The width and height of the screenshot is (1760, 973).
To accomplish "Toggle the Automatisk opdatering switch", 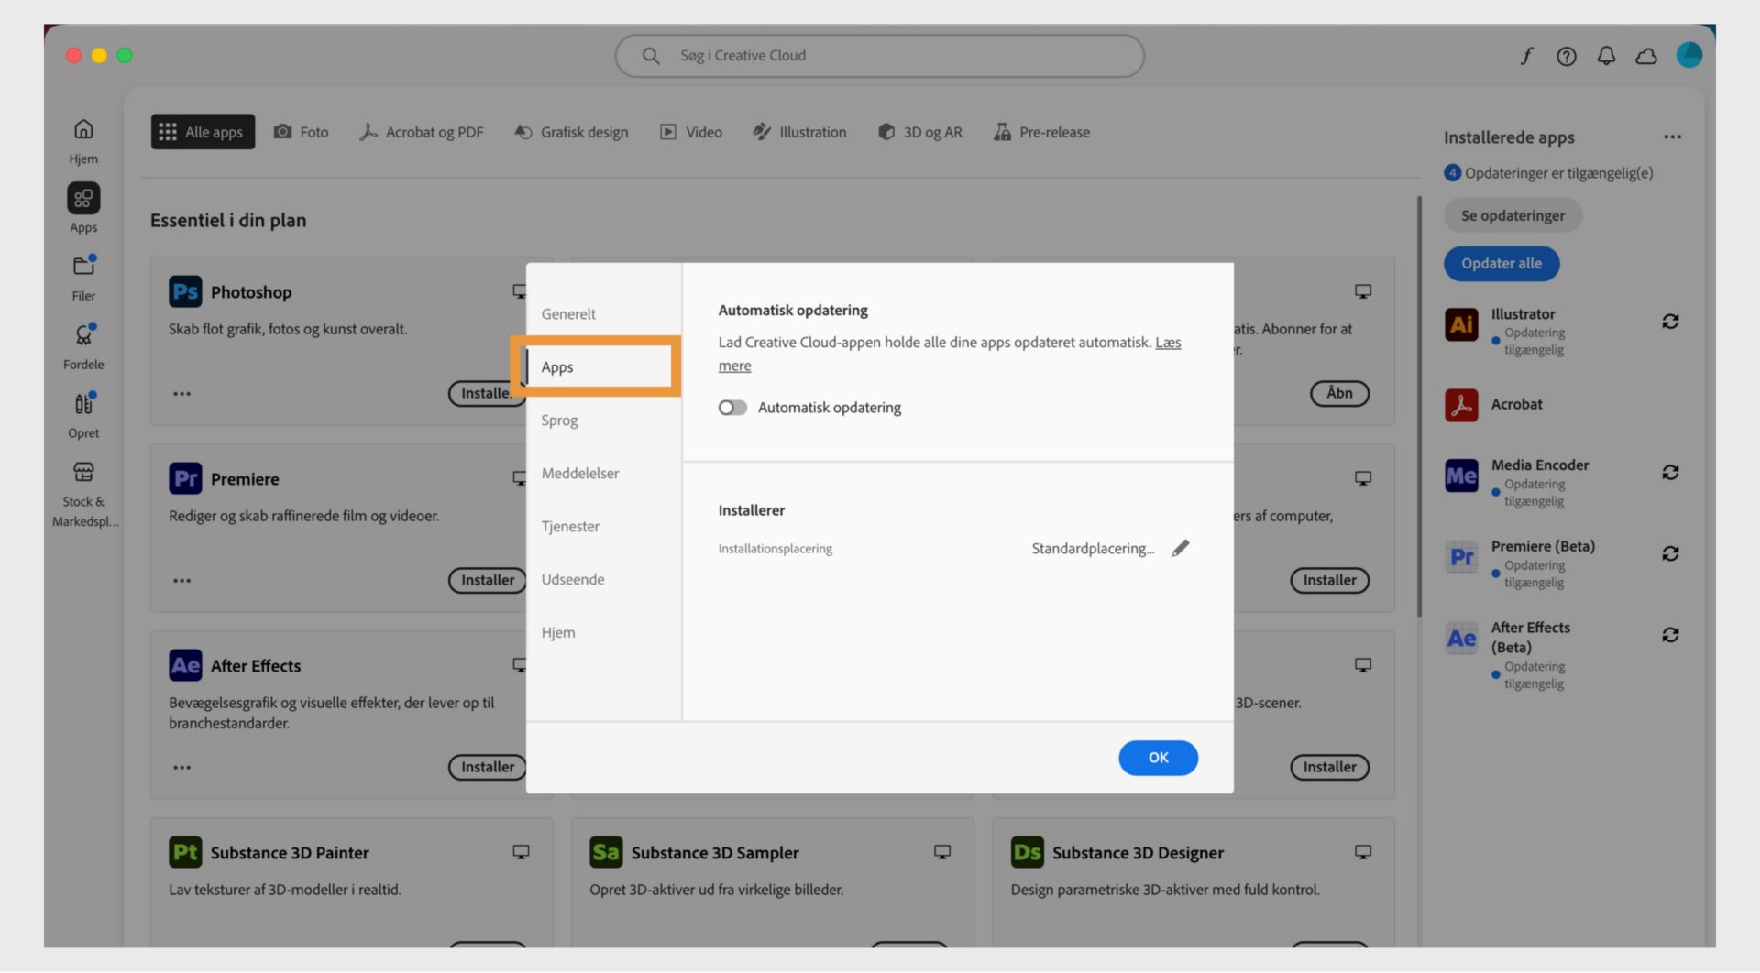I will pyautogui.click(x=732, y=408).
